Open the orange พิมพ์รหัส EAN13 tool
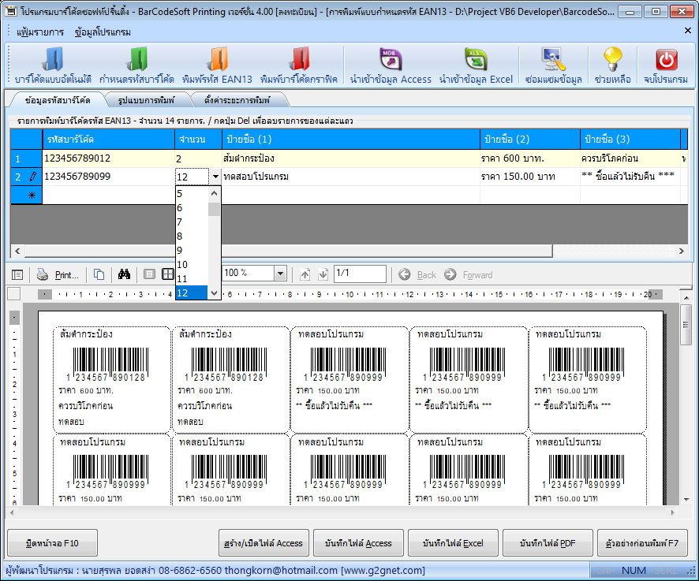This screenshot has height=581, width=699. [217, 65]
